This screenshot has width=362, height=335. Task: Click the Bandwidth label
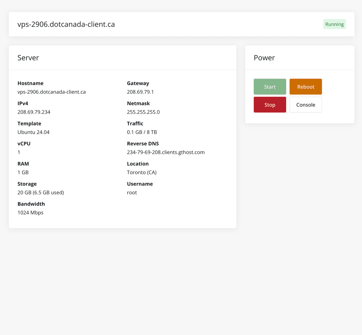coord(31,204)
